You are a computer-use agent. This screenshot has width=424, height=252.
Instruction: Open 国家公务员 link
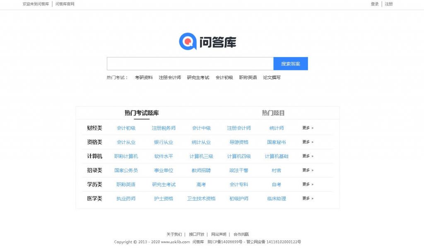coord(126,170)
